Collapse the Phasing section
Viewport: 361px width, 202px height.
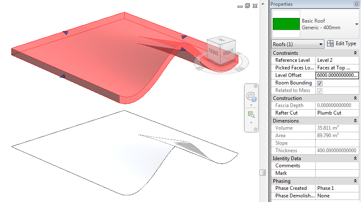point(355,181)
